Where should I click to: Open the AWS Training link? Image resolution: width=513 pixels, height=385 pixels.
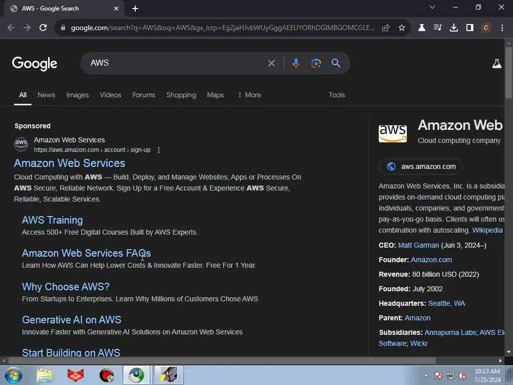(x=52, y=220)
